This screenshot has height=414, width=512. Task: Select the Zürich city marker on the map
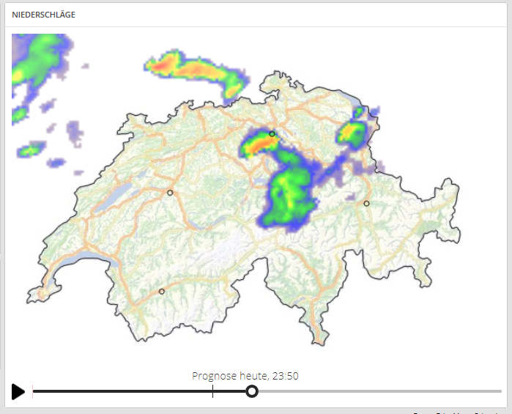pos(272,133)
